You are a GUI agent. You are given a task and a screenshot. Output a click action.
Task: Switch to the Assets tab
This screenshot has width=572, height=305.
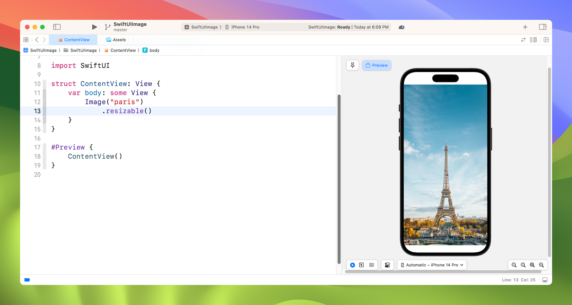(x=116, y=40)
